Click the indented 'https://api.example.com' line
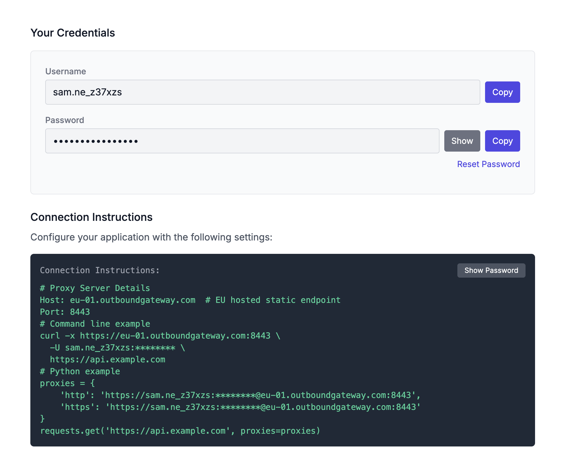Viewport: 566px width, 475px height. pyautogui.click(x=107, y=359)
